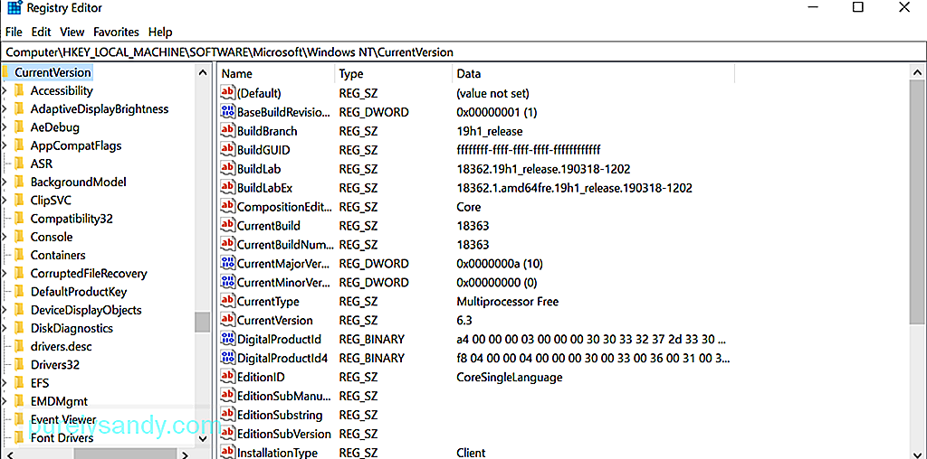Open the Edit menu
This screenshot has width=927, height=459.
[x=42, y=32]
